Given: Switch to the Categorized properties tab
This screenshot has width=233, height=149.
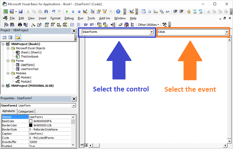Looking at the screenshot, I should click(26, 111).
